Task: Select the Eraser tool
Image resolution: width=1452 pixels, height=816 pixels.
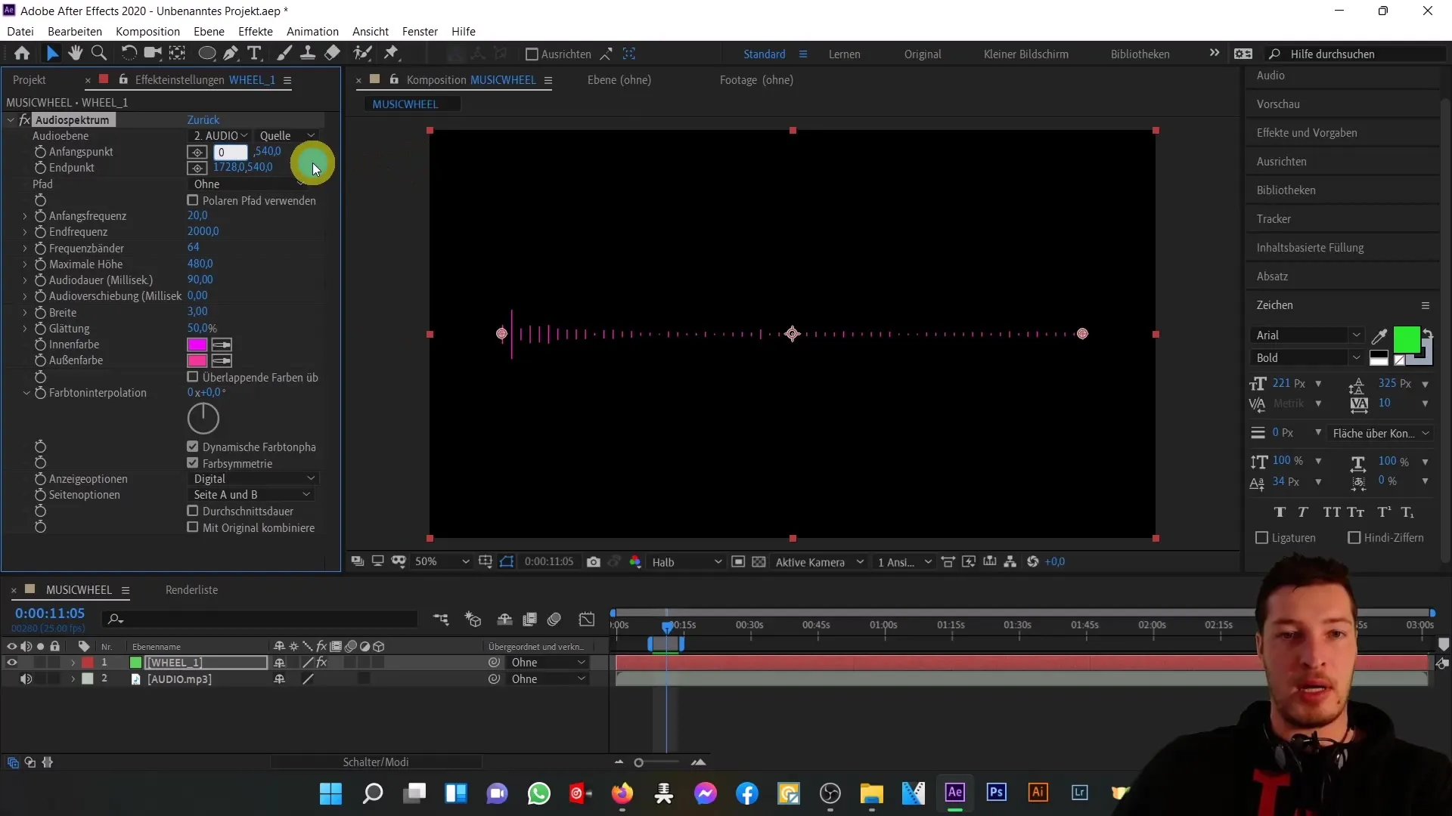Action: pos(333,53)
